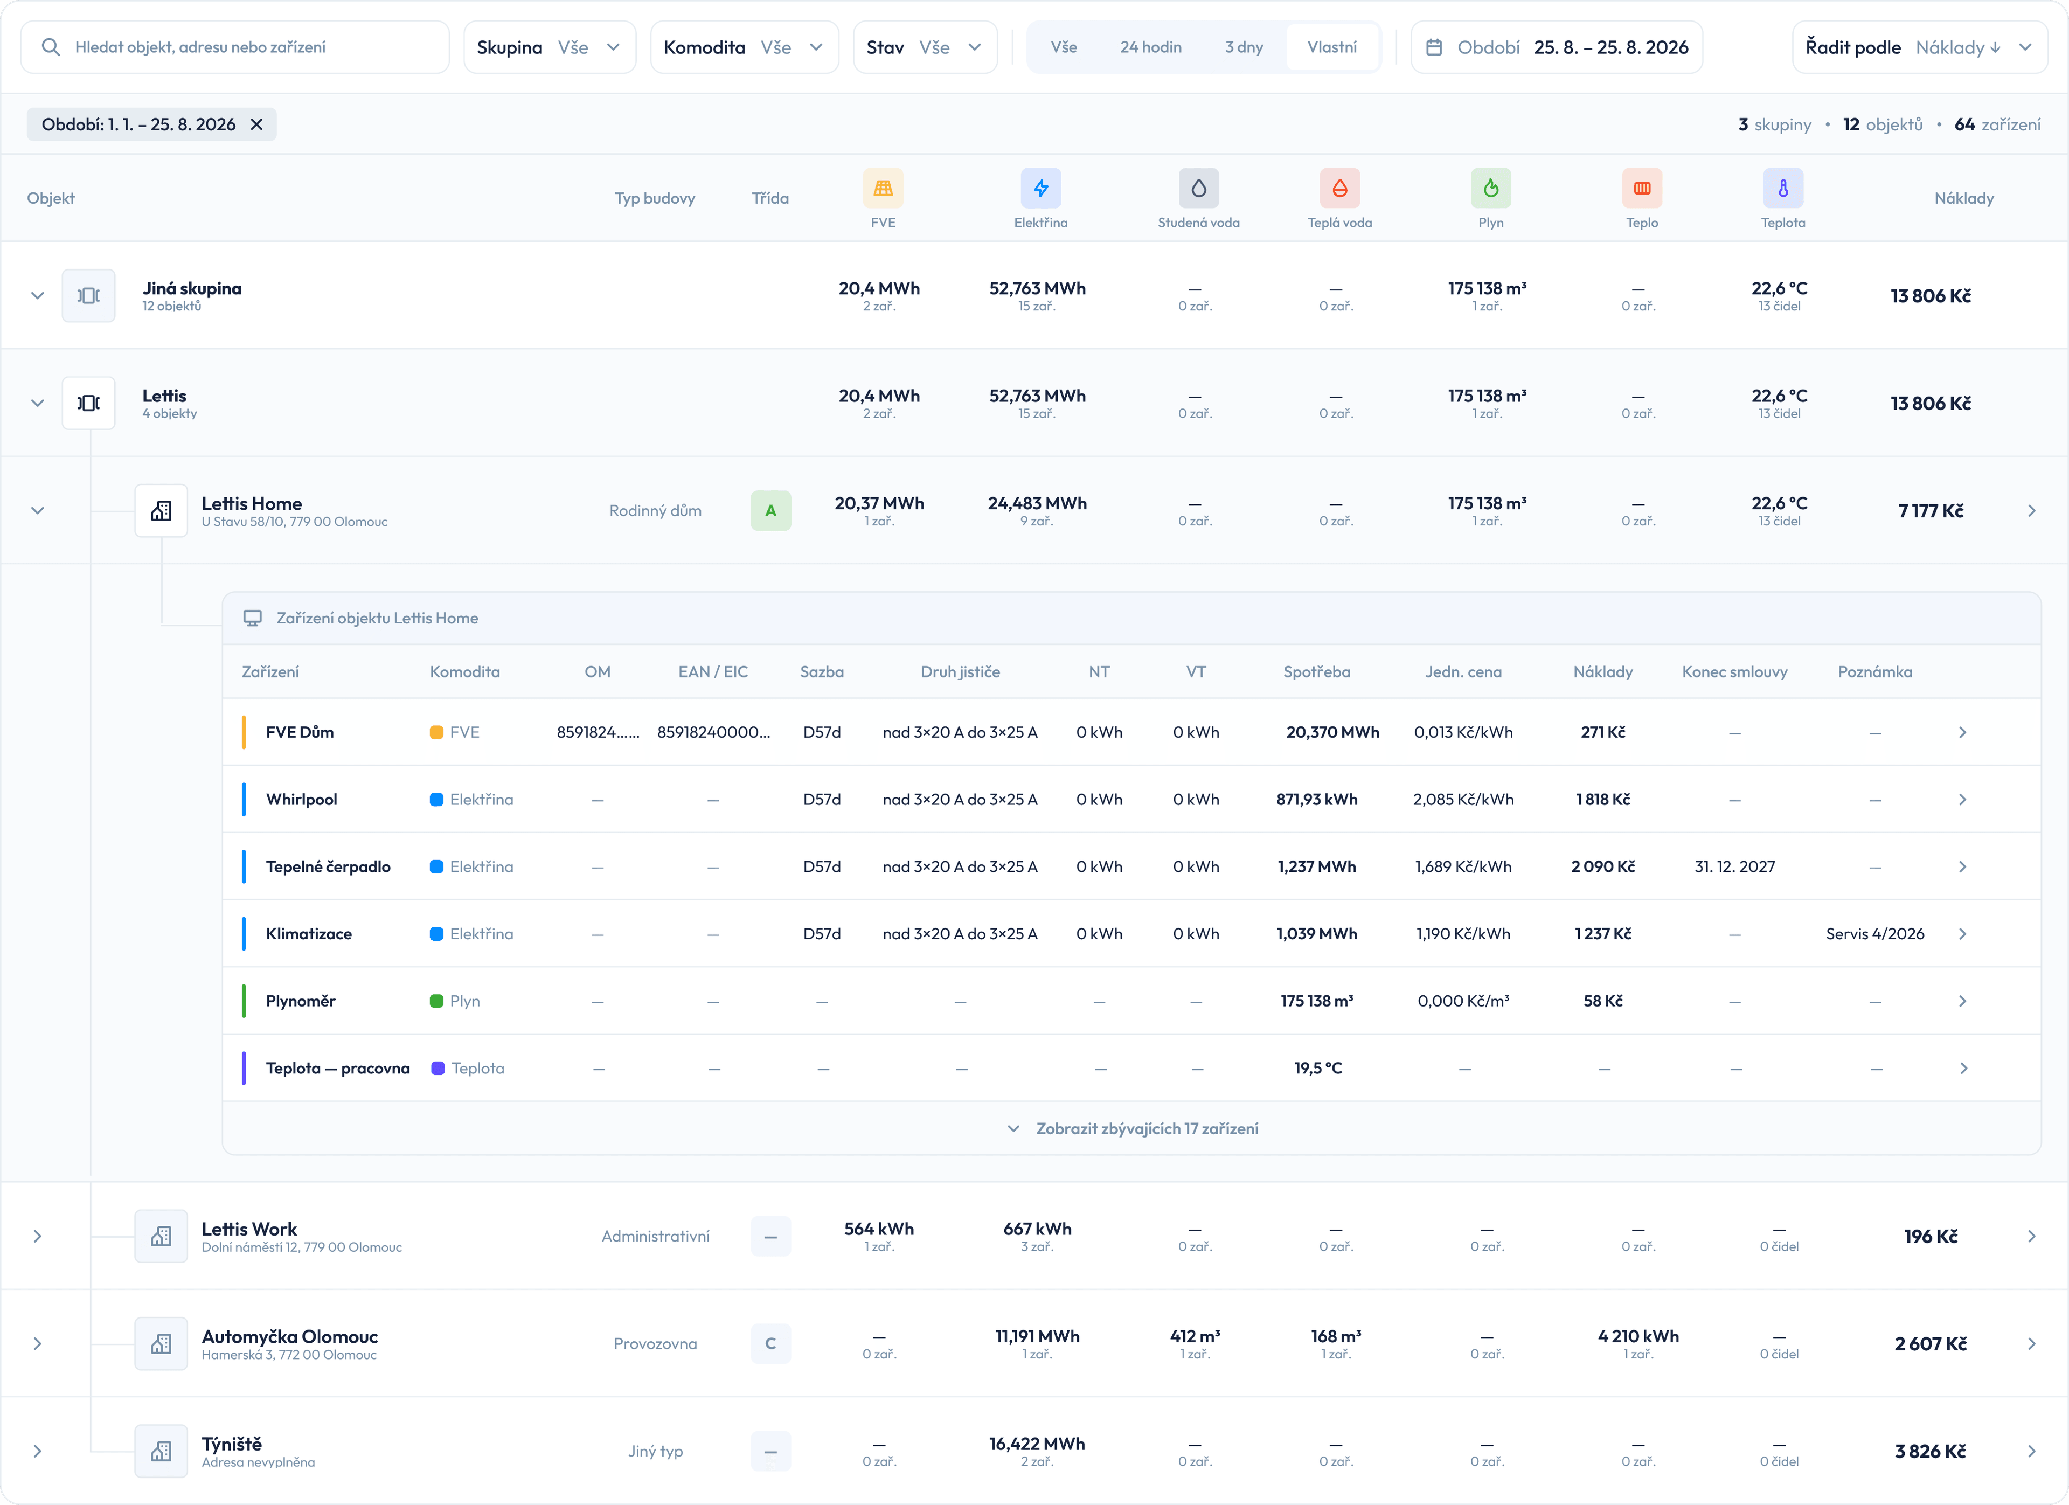Click the Lettis Home building icon

[x=162, y=511]
